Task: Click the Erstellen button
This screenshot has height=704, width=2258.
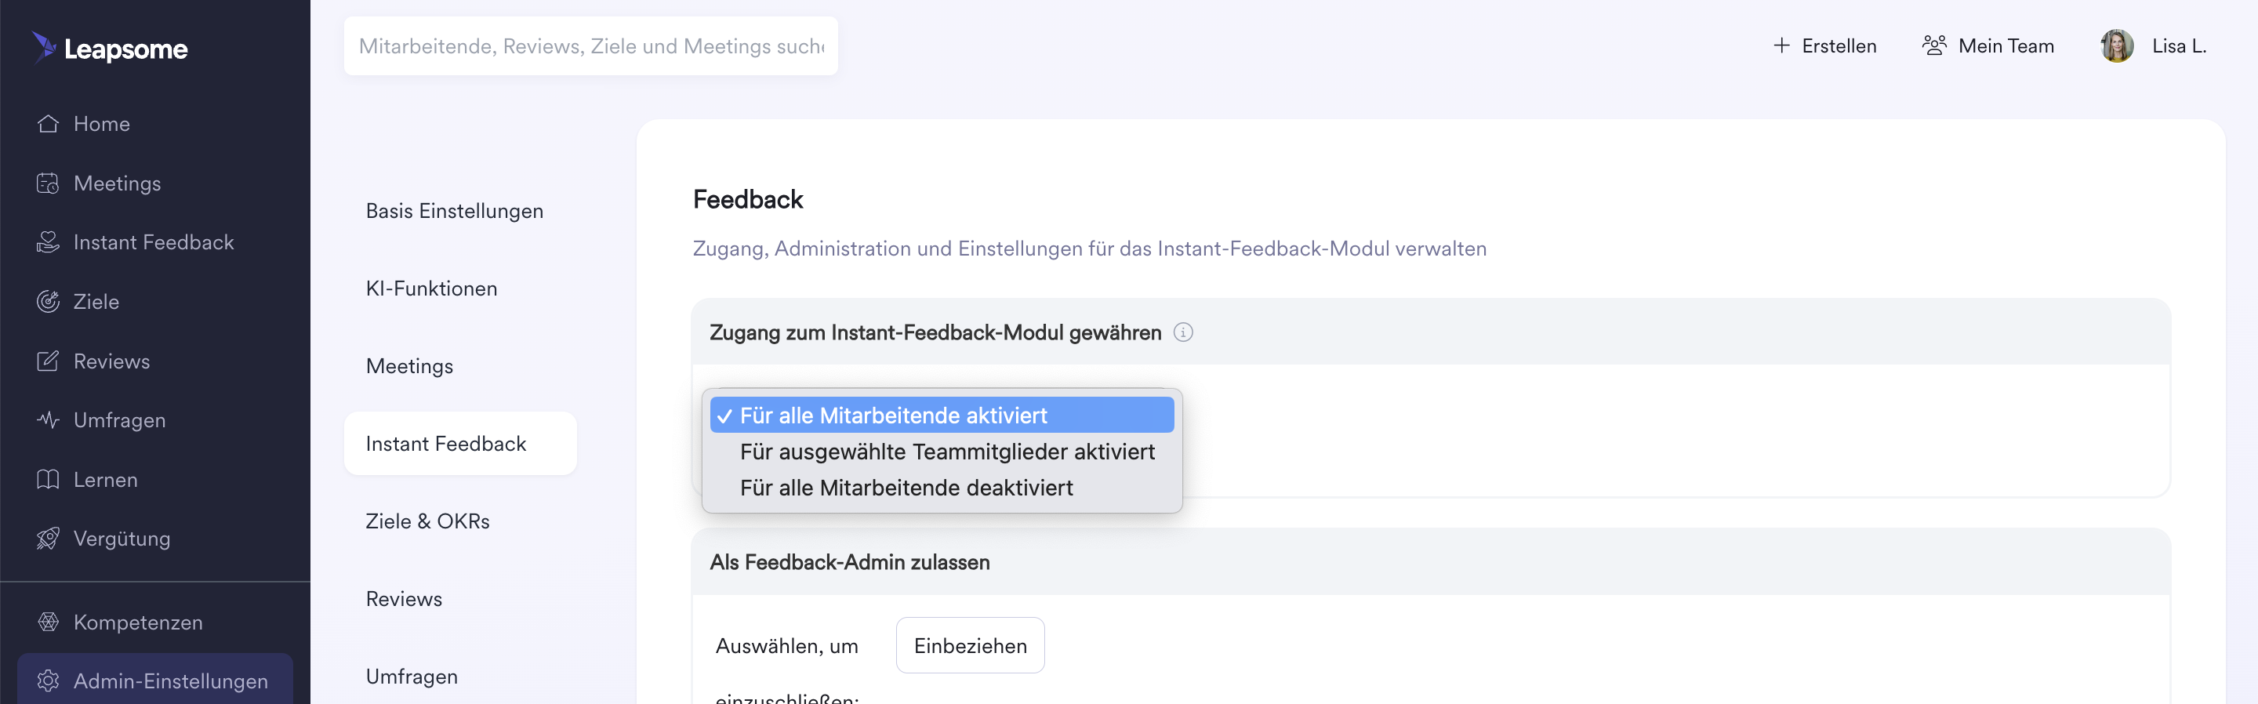Action: tap(1824, 45)
